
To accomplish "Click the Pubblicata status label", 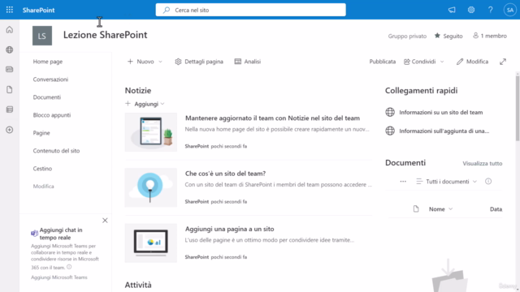I will click(x=383, y=62).
